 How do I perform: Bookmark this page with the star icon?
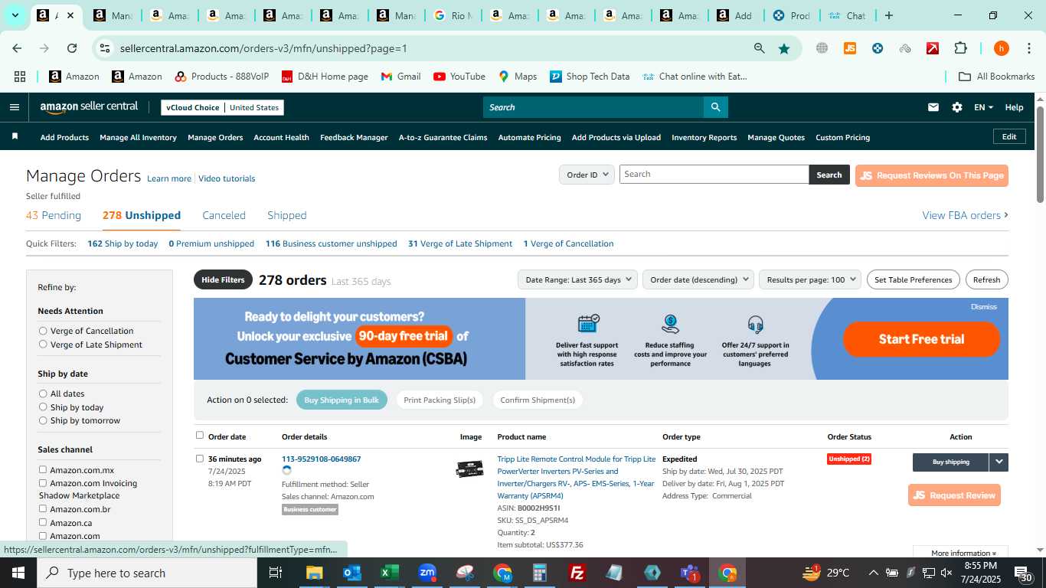point(783,48)
